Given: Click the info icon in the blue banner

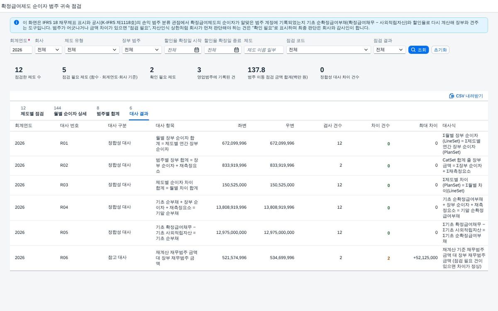Looking at the screenshot, I should point(16,22).
